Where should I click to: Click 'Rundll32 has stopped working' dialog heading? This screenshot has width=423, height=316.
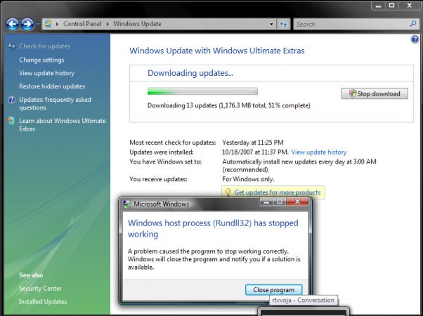(x=213, y=228)
